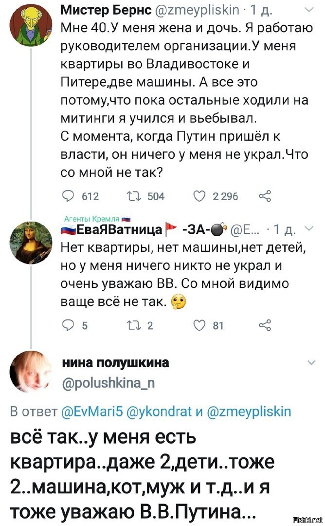Open the нина полушкина display name
Image resolution: width=325 pixels, height=526 pixels.
coord(116,363)
